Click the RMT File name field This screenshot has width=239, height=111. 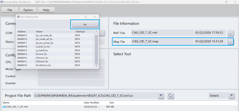(162, 33)
